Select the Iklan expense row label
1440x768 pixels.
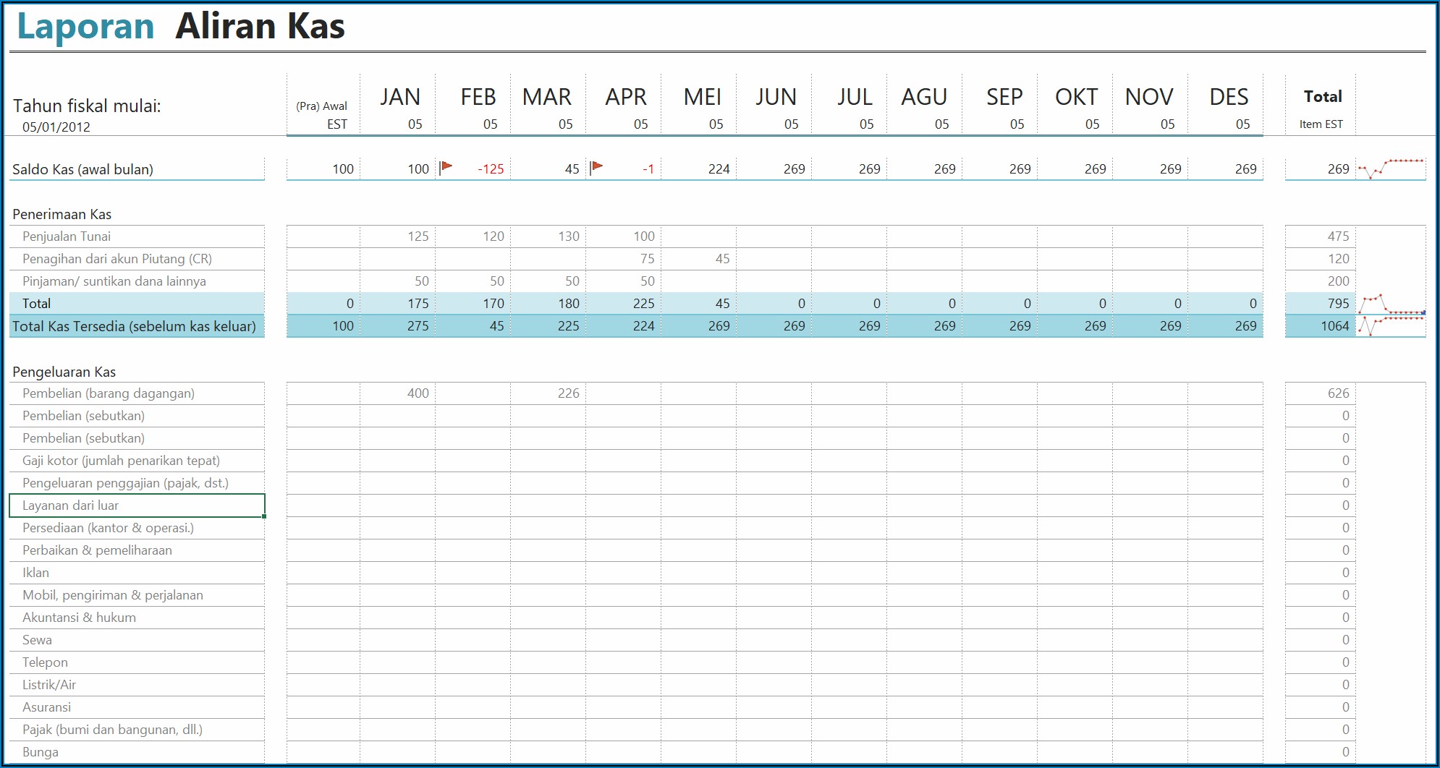point(36,573)
